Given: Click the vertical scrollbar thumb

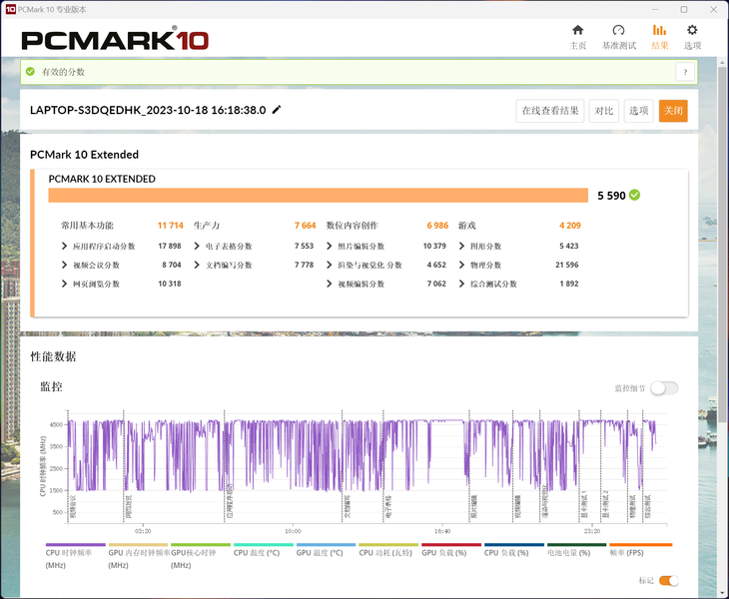Looking at the screenshot, I should (x=722, y=245).
